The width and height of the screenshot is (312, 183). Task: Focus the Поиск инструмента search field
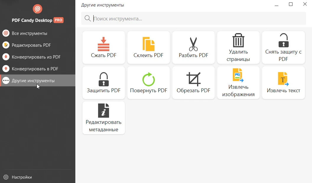[194, 19]
